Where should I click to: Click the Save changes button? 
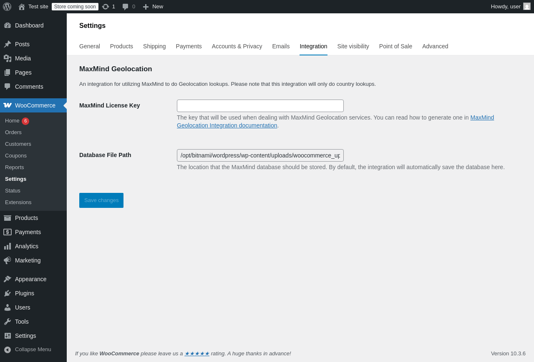[101, 200]
